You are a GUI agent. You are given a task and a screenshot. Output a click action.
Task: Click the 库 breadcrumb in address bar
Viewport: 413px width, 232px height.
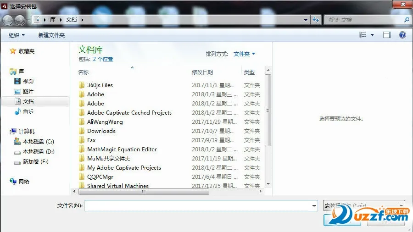click(53, 19)
